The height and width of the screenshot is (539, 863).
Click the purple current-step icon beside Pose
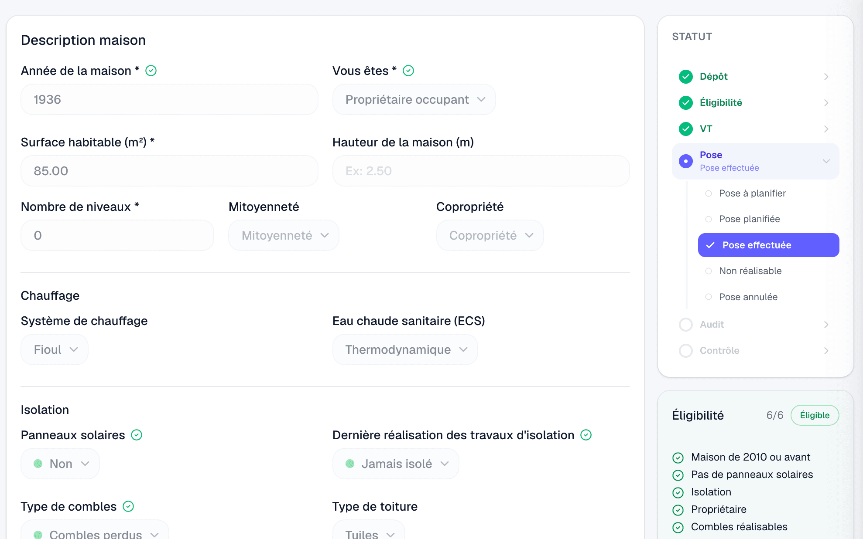click(x=686, y=161)
